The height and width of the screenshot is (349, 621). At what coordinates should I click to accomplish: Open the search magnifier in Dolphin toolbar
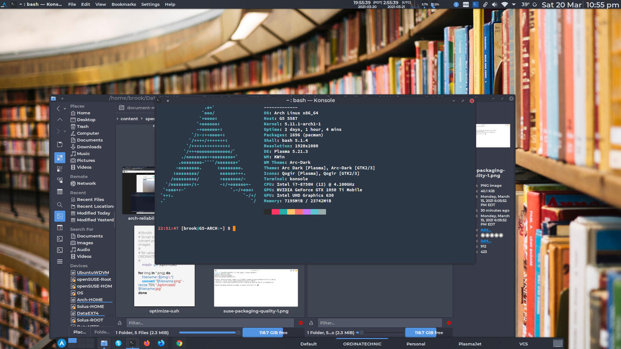[60, 205]
